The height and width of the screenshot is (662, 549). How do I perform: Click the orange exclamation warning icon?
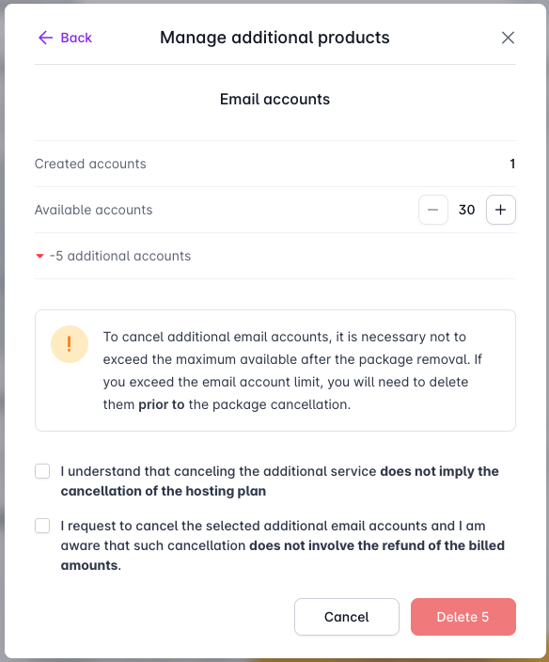[70, 344]
